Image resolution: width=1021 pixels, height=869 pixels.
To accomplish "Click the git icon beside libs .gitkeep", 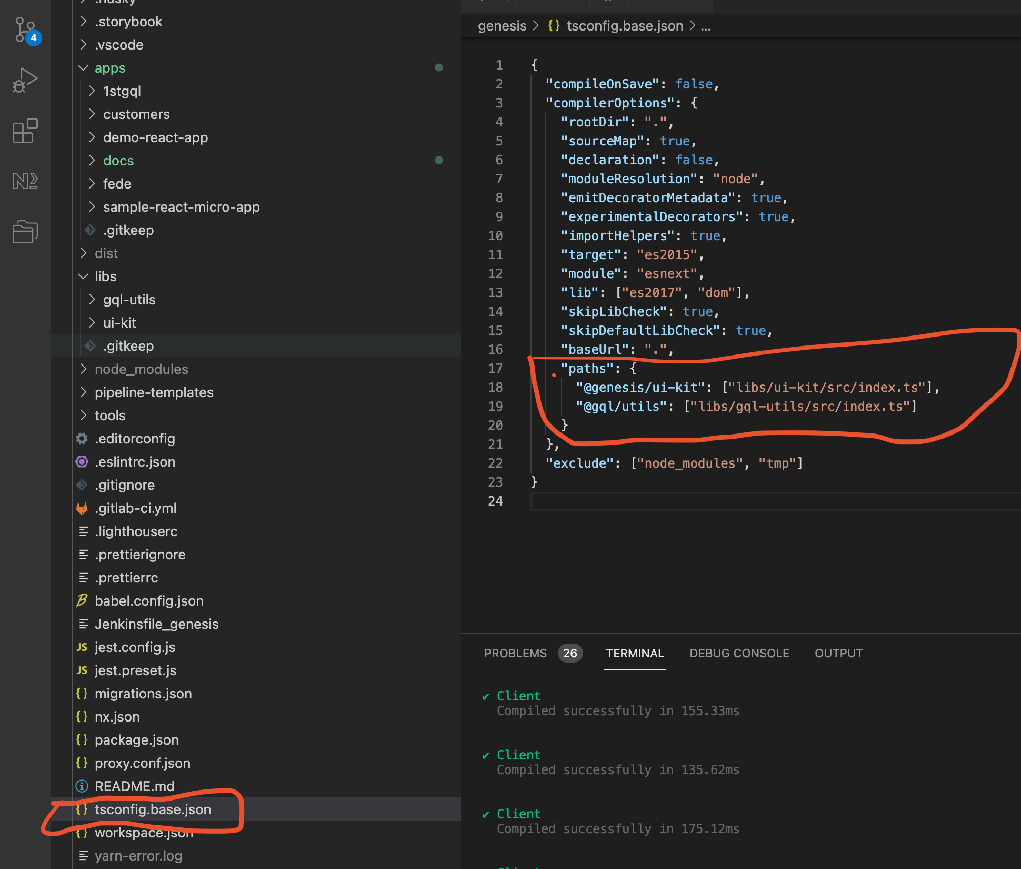I will coord(91,345).
